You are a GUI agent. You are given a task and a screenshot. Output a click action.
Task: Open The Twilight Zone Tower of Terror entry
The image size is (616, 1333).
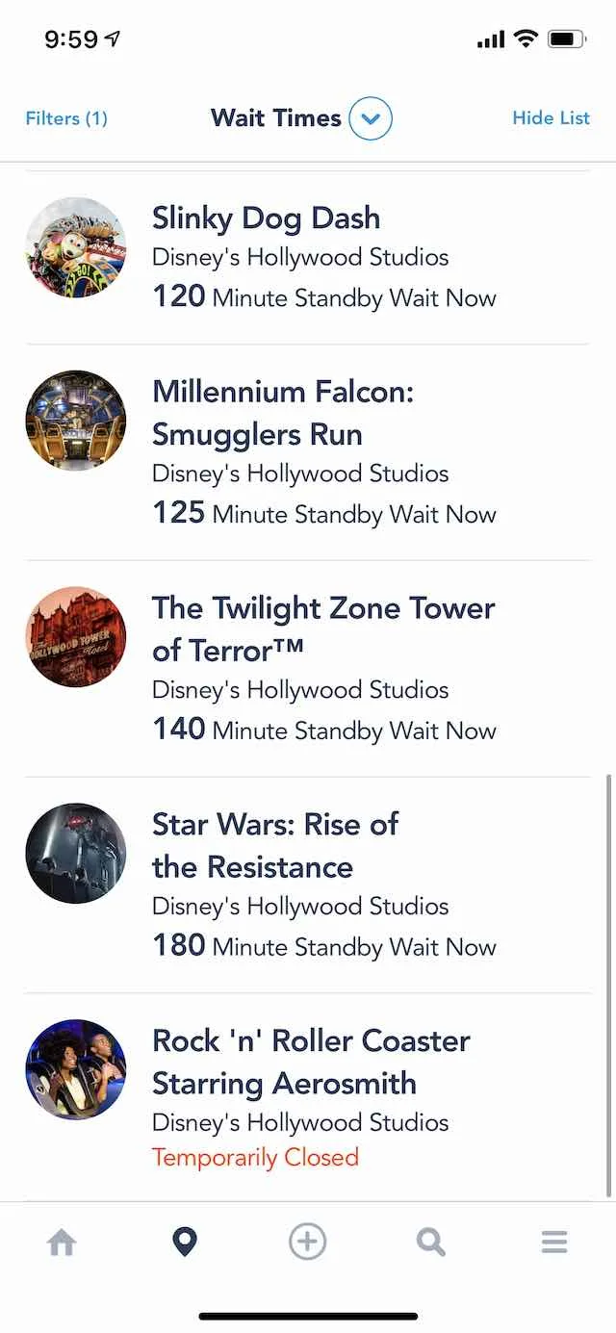(308, 669)
